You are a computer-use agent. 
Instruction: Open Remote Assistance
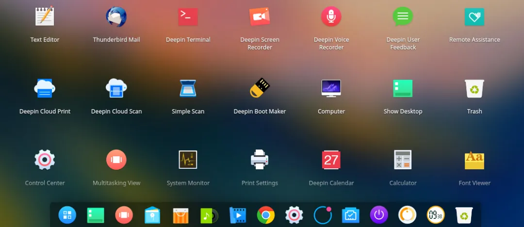(x=474, y=16)
